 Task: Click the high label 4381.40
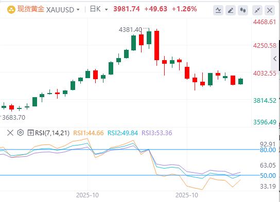click(130, 30)
